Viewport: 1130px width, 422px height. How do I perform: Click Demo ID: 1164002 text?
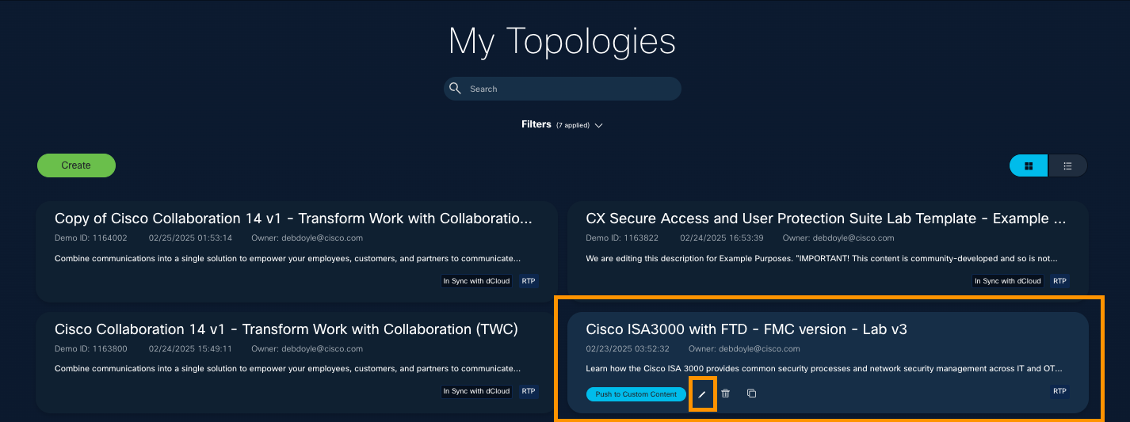pyautogui.click(x=91, y=238)
